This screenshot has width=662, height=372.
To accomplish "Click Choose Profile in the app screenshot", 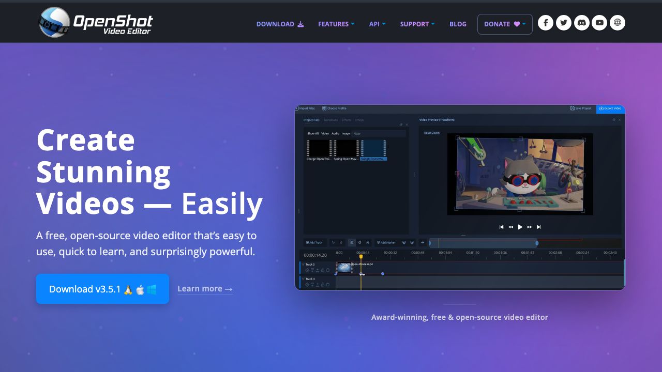I will pyautogui.click(x=334, y=109).
